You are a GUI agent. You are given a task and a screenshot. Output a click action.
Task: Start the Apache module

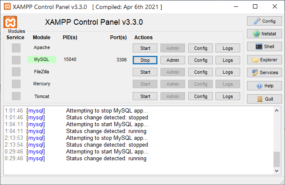[x=145, y=48]
